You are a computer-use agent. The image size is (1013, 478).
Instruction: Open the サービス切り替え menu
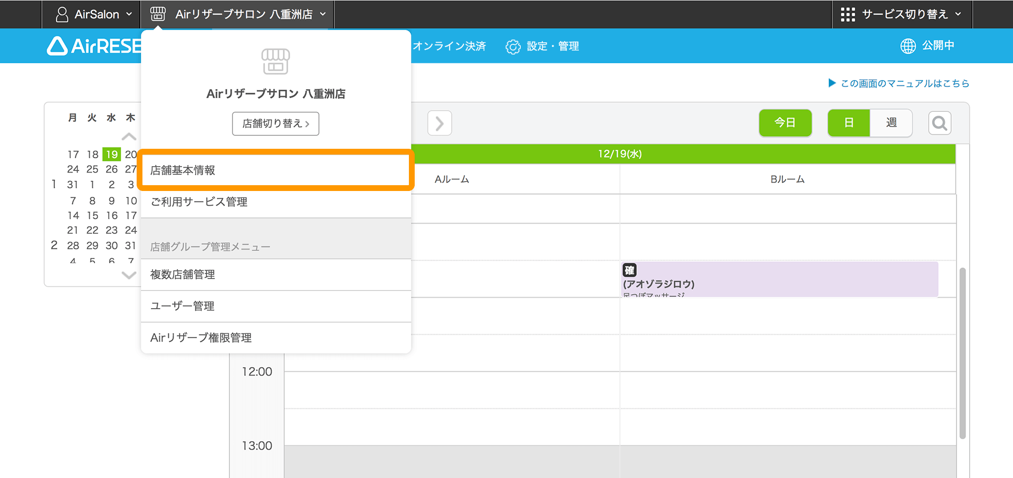[902, 14]
